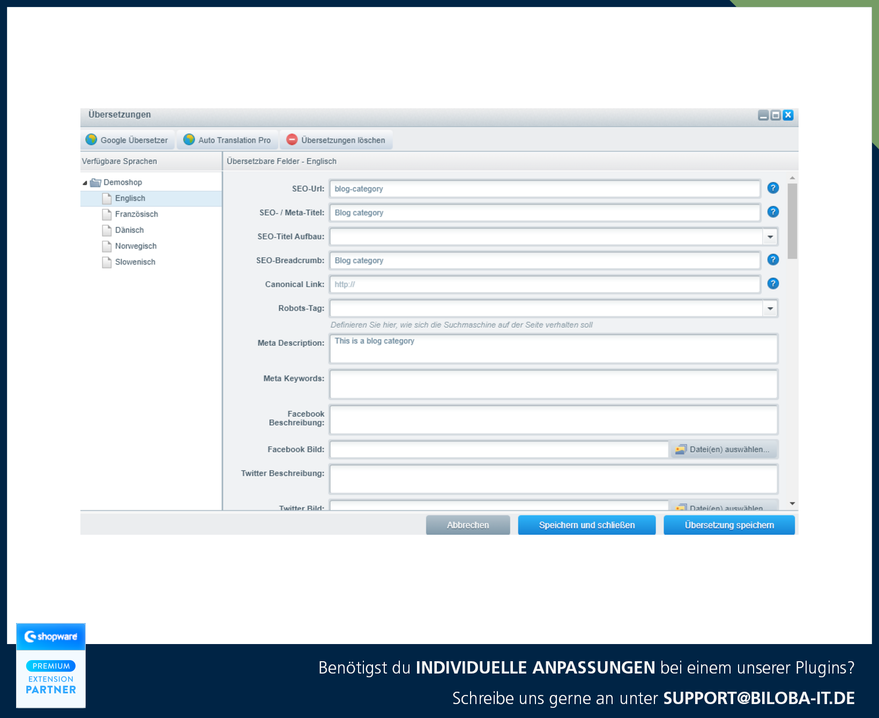The image size is (879, 718).
Task: Click the Meta Keywords textarea
Action: click(554, 384)
